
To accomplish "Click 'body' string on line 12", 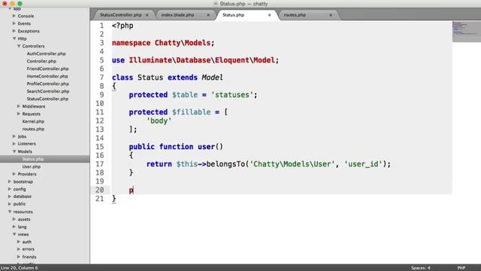I will coord(159,120).
